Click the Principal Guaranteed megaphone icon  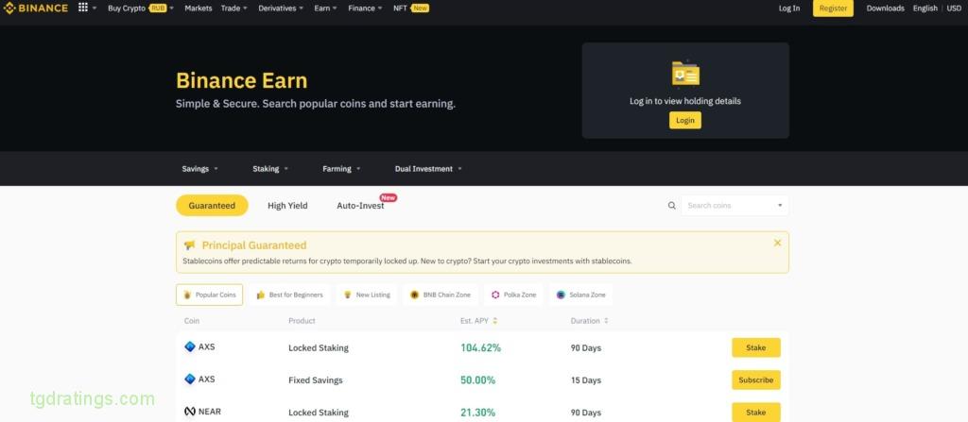click(x=189, y=245)
